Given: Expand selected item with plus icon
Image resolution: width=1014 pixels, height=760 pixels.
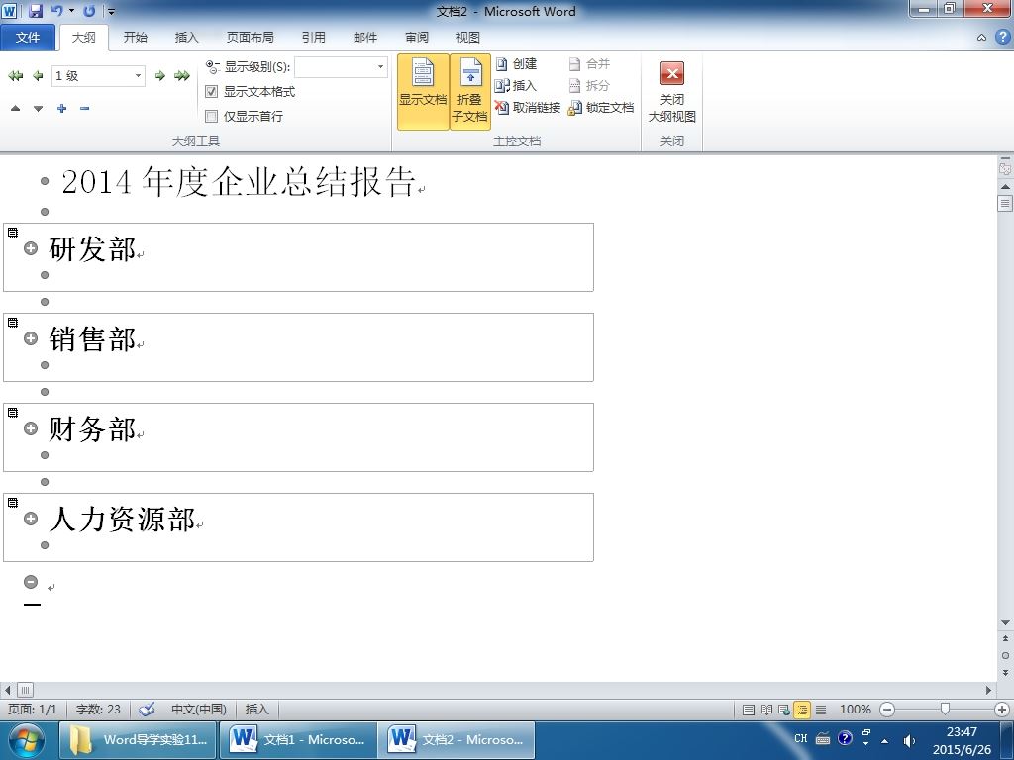Looking at the screenshot, I should pyautogui.click(x=61, y=108).
